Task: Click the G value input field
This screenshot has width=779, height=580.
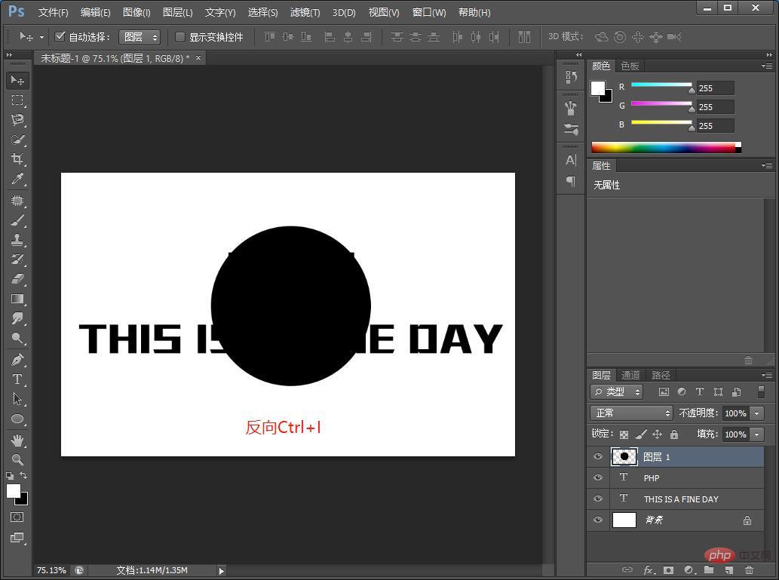Action: click(x=716, y=107)
